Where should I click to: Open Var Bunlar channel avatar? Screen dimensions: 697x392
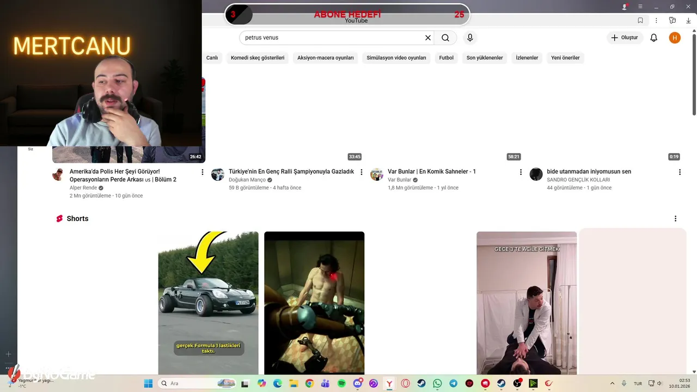[377, 174]
